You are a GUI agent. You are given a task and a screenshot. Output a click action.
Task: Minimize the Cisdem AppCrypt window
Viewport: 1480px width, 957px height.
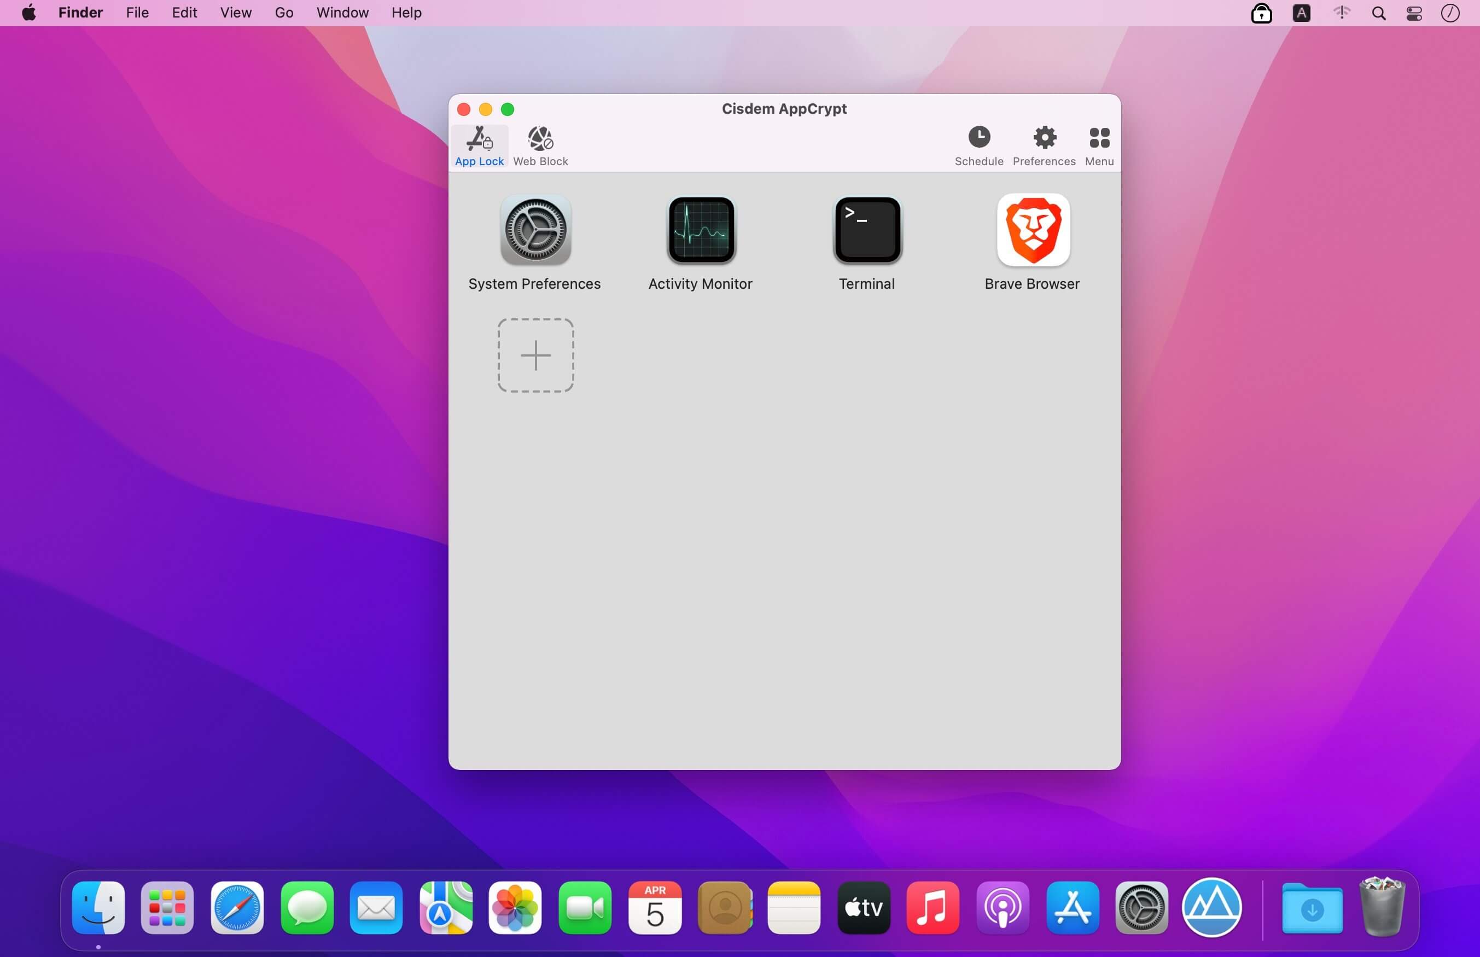[x=485, y=109]
